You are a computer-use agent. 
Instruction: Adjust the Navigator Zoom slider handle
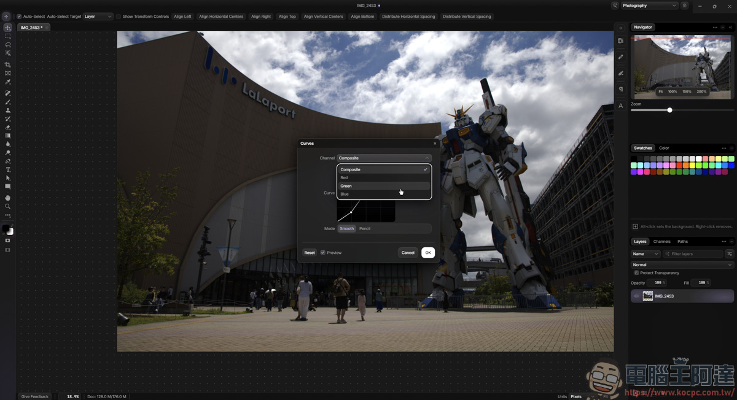(x=670, y=110)
